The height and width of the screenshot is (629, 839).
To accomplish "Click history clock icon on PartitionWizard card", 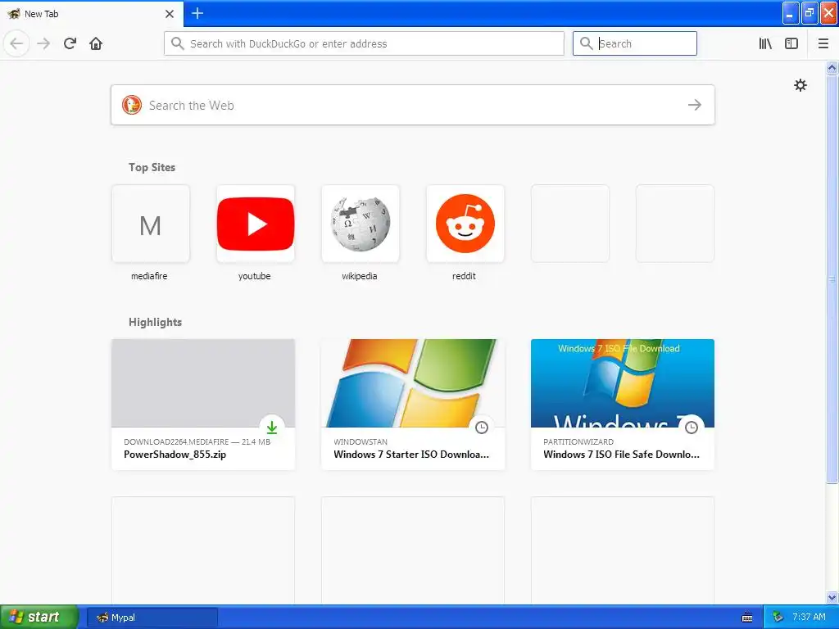I will (x=692, y=427).
